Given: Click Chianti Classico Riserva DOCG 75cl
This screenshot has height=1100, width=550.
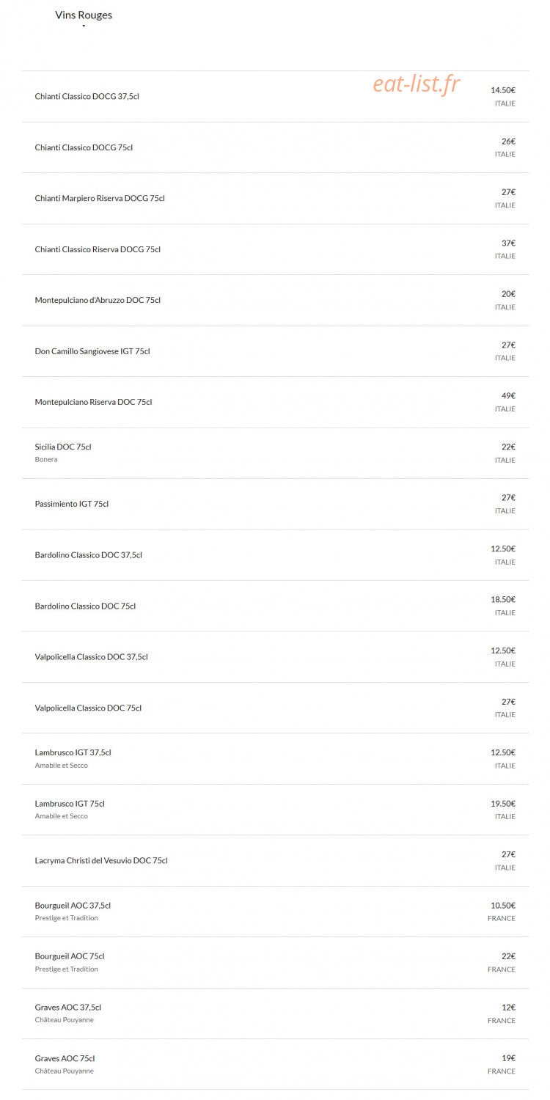Looking at the screenshot, I should click(x=275, y=249).
